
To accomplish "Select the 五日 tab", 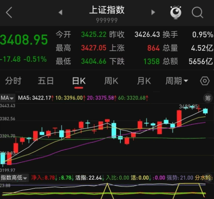I will click(x=46, y=81).
